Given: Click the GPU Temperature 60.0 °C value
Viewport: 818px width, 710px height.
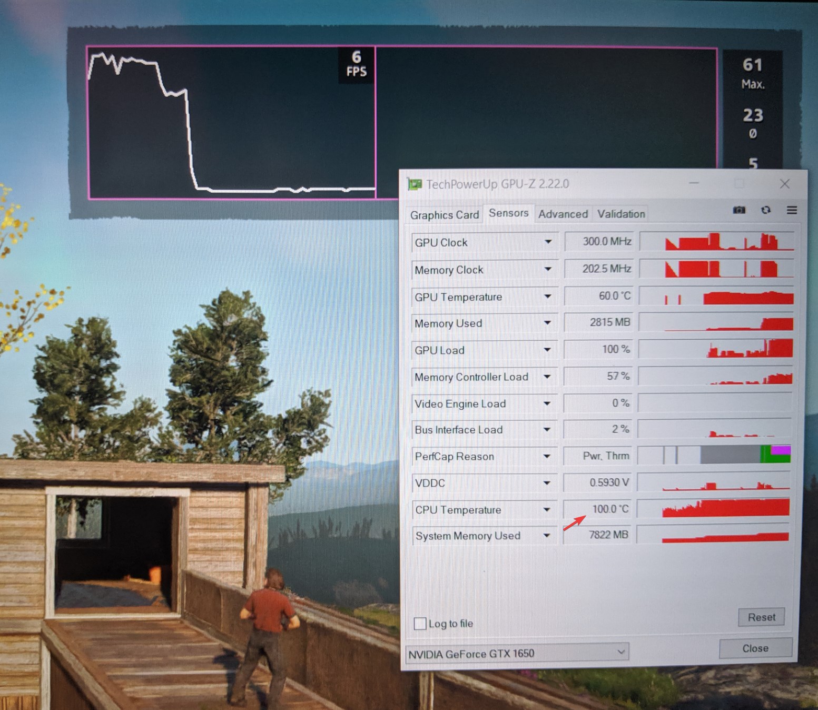Looking at the screenshot, I should coord(598,296).
